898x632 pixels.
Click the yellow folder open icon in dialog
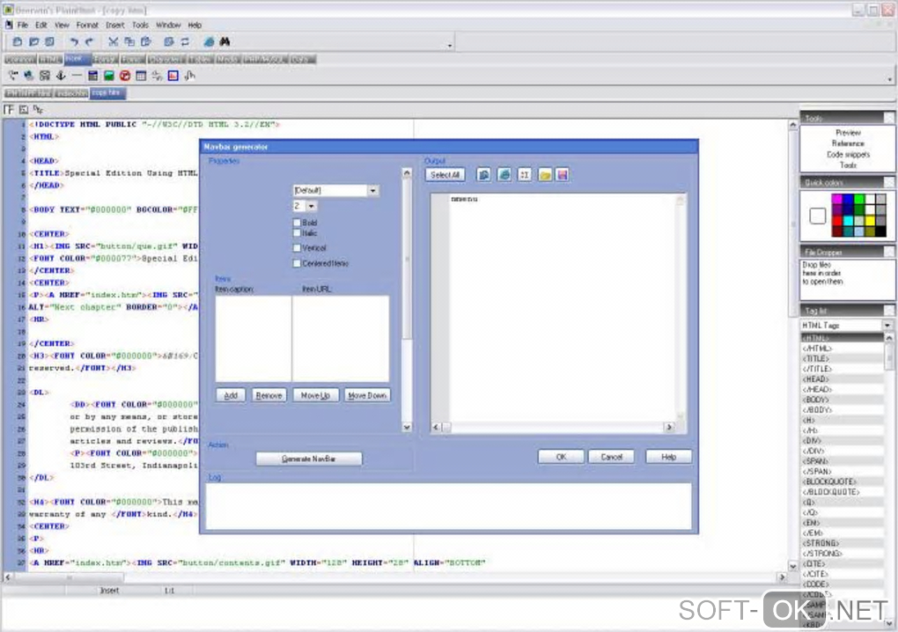(545, 175)
